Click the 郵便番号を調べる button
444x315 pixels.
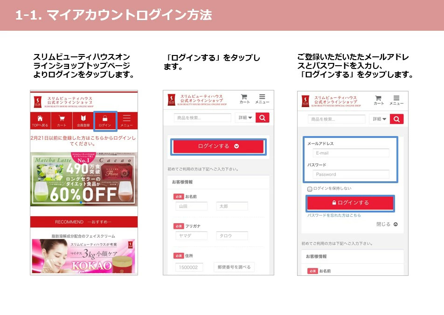click(x=234, y=267)
